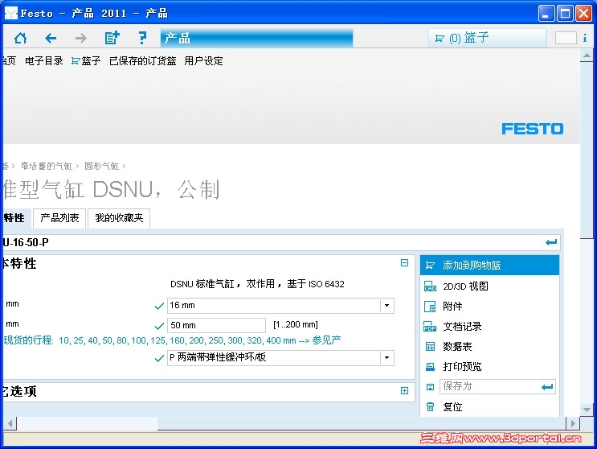Switch to the 我的收藏夹 tab
The width and height of the screenshot is (597, 449).
tap(119, 218)
